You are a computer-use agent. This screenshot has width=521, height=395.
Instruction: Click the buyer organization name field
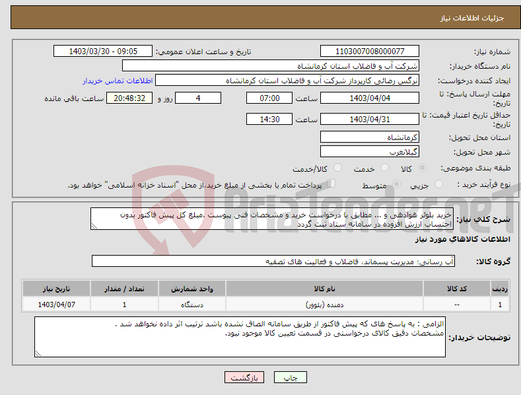pos(271,66)
